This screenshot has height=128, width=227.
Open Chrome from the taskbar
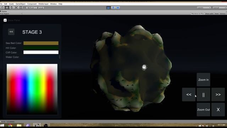point(10,126)
